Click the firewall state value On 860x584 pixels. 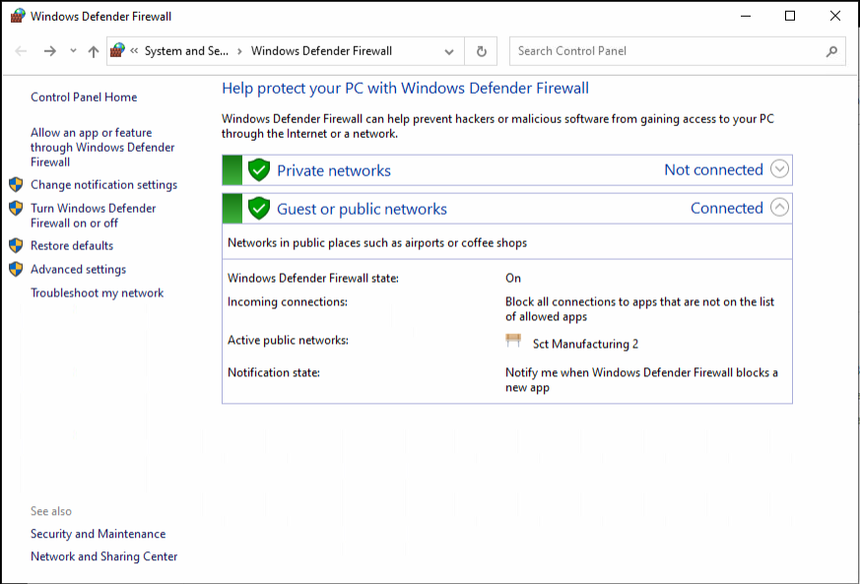point(513,278)
